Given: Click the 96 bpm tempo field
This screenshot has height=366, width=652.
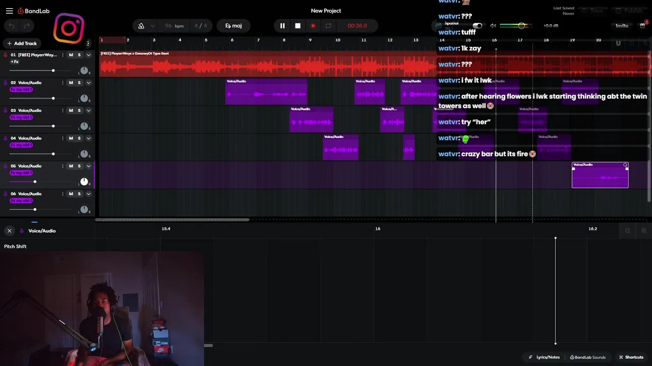Looking at the screenshot, I should [x=174, y=26].
